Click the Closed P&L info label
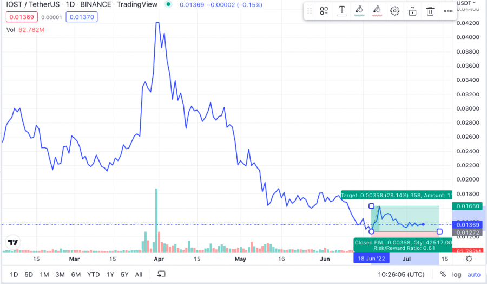 (x=403, y=245)
